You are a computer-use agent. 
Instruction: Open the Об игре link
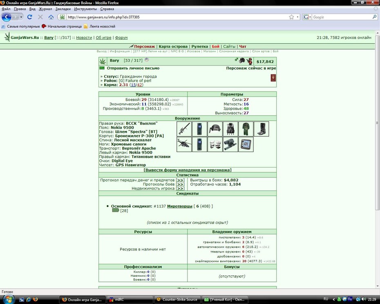(x=103, y=38)
